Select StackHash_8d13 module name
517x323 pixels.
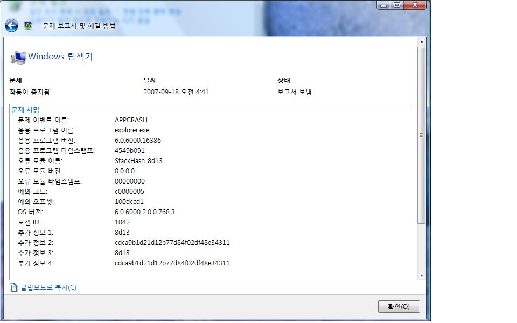tap(138, 161)
